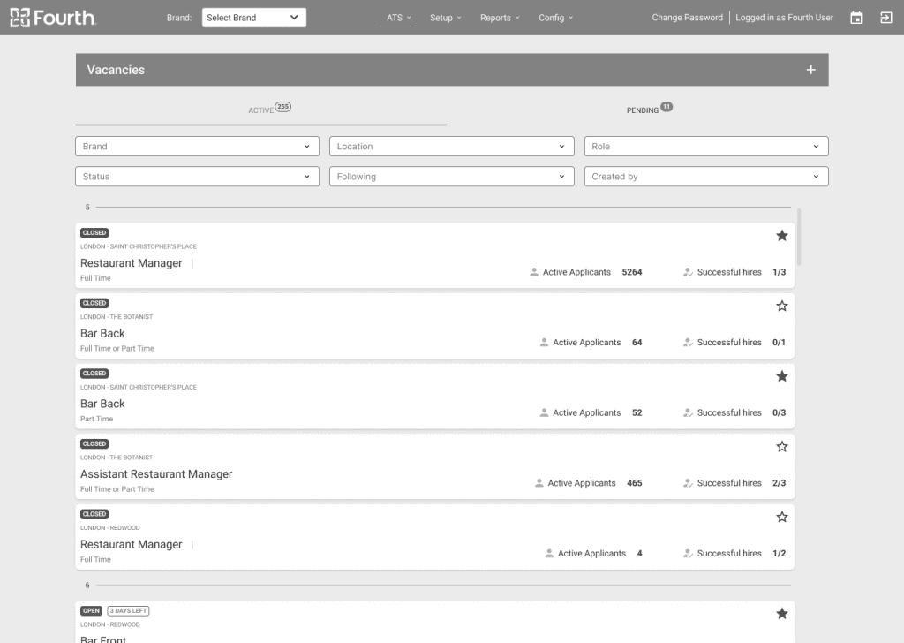Switch to the Pending vacancies tab
The height and width of the screenshot is (643, 904).
[643, 110]
